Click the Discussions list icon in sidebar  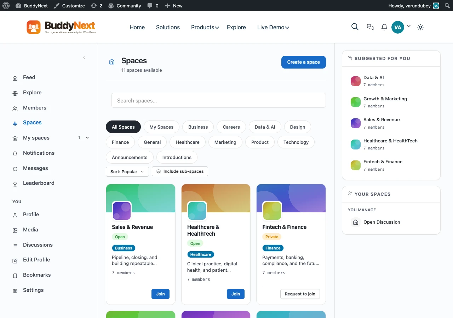(15, 246)
